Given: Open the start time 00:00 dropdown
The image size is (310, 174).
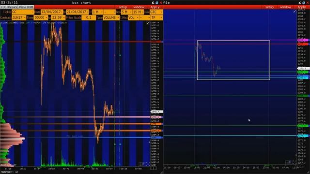Looking at the screenshot, I should click(41, 17).
